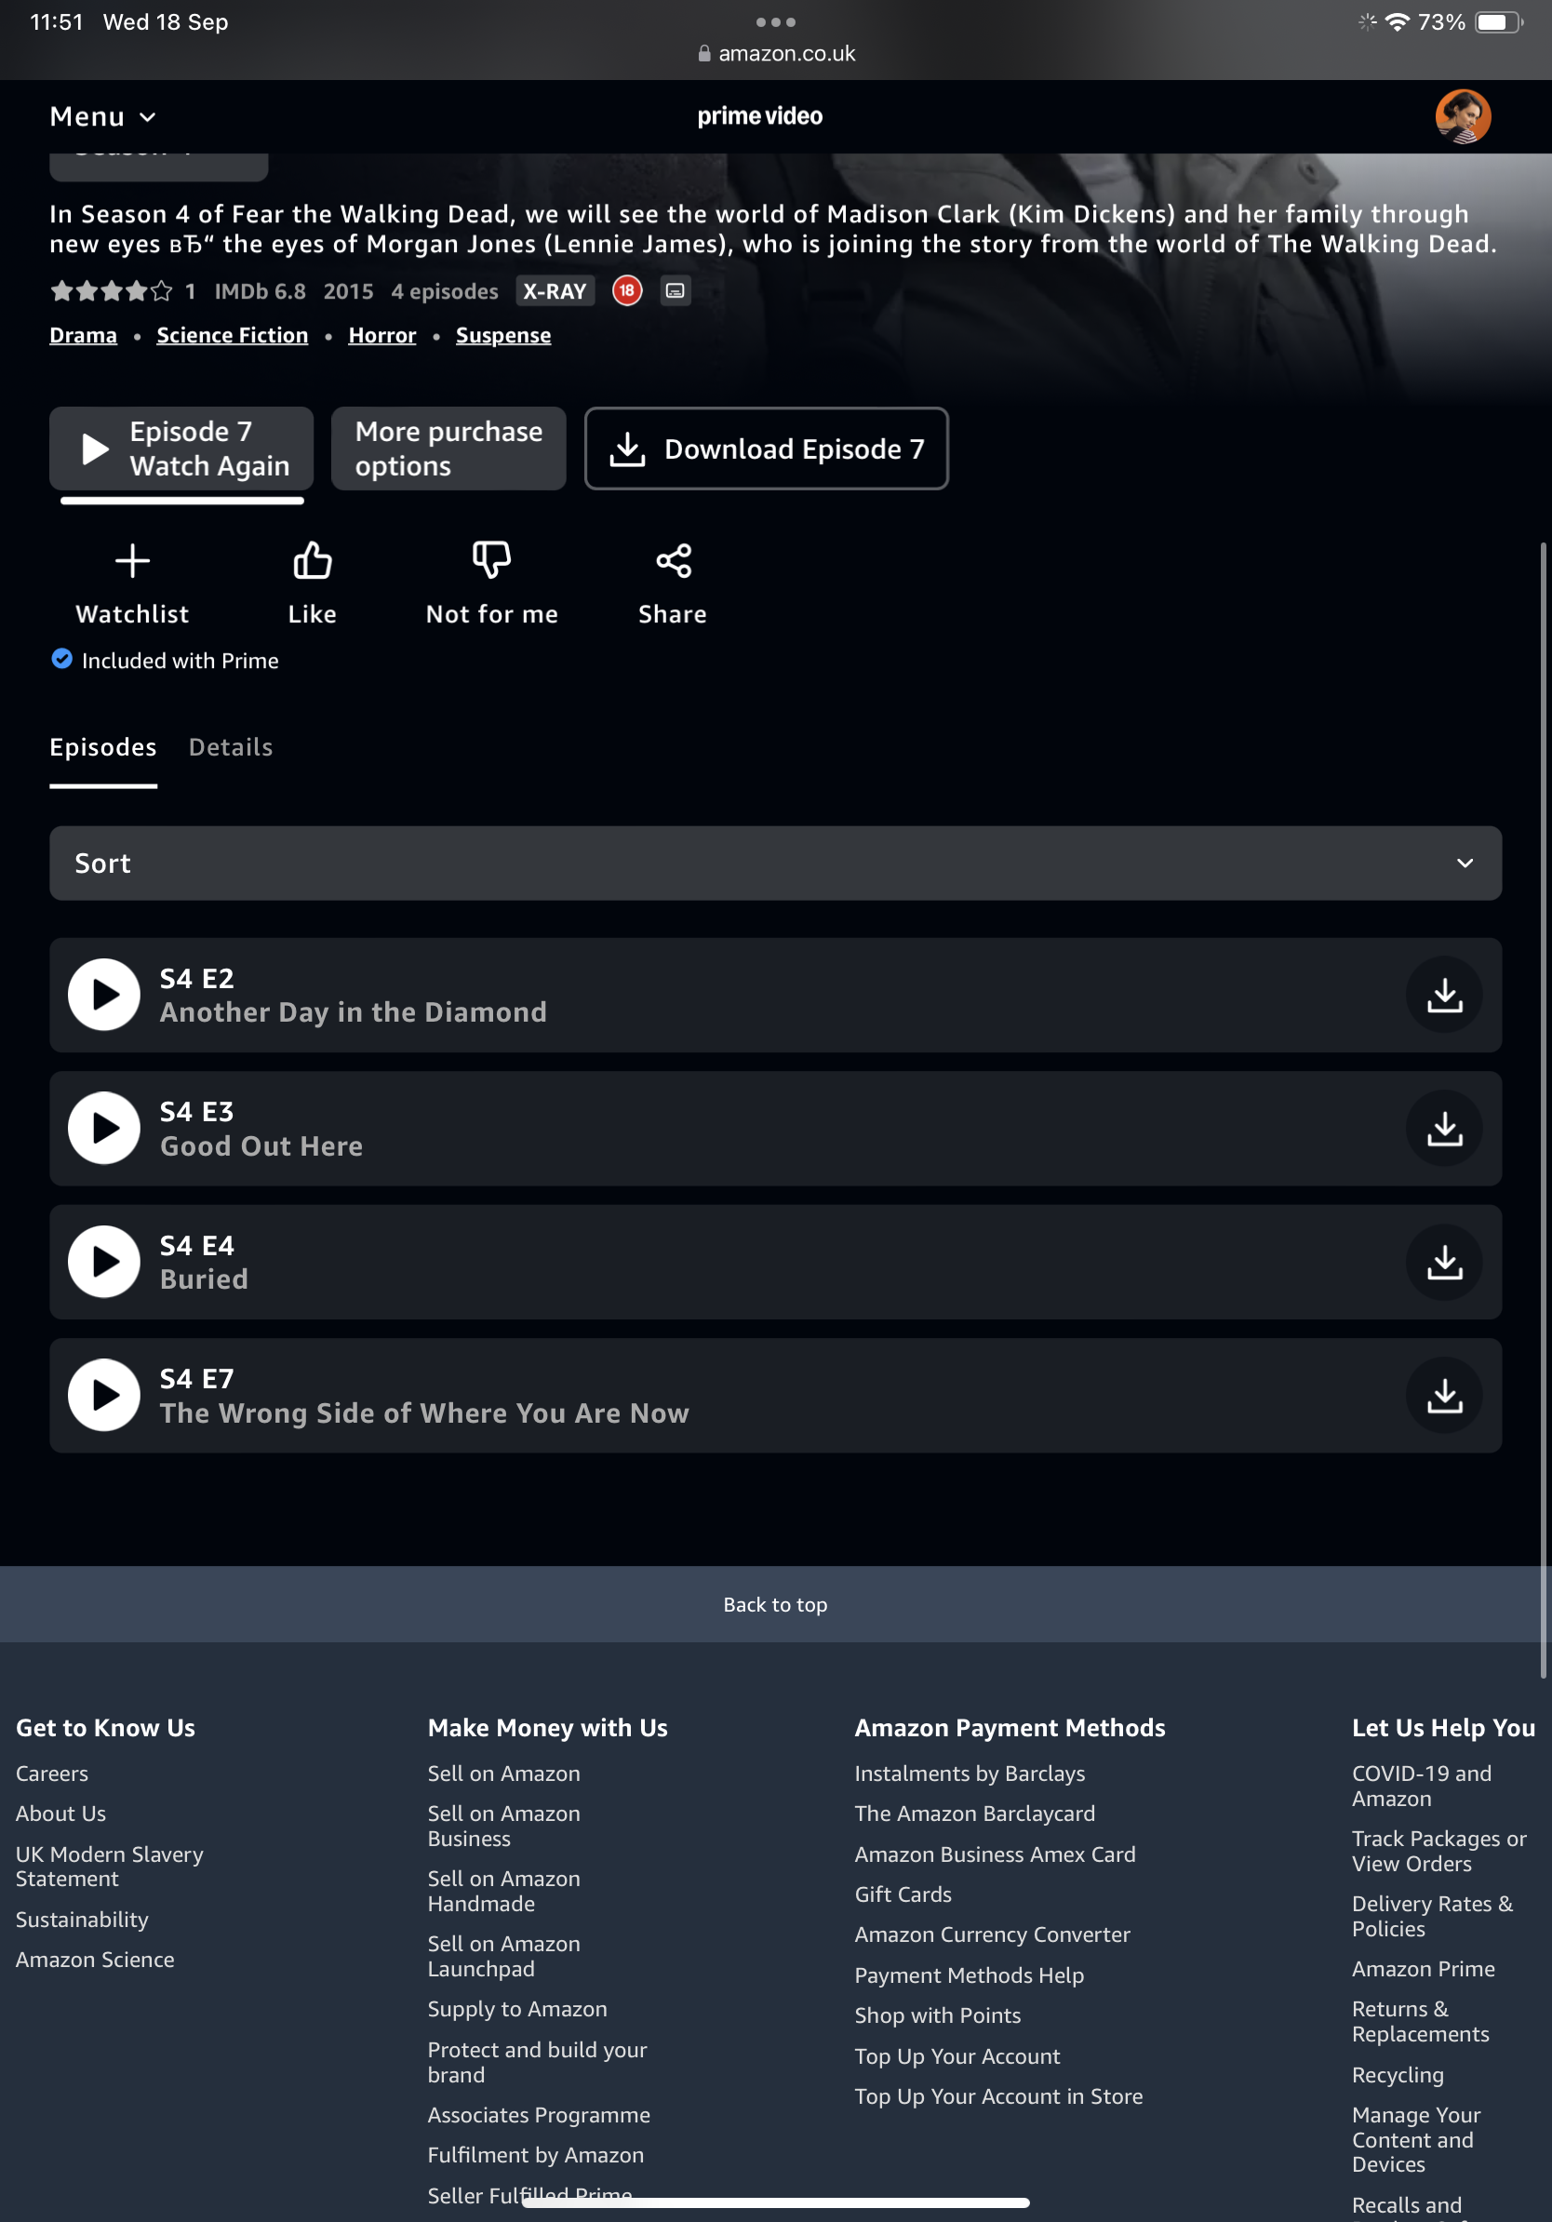Play S4 E4 Buried
1552x2222 pixels.
pyautogui.click(x=103, y=1261)
